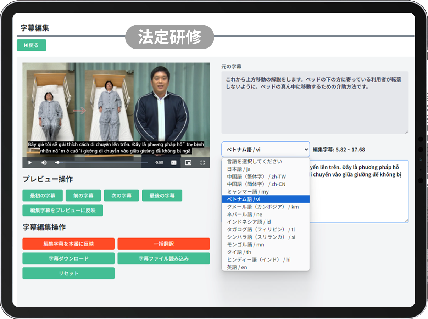Click 編集字幕をプレビューに反映 button
The width and height of the screenshot is (428, 319).
click(x=63, y=210)
